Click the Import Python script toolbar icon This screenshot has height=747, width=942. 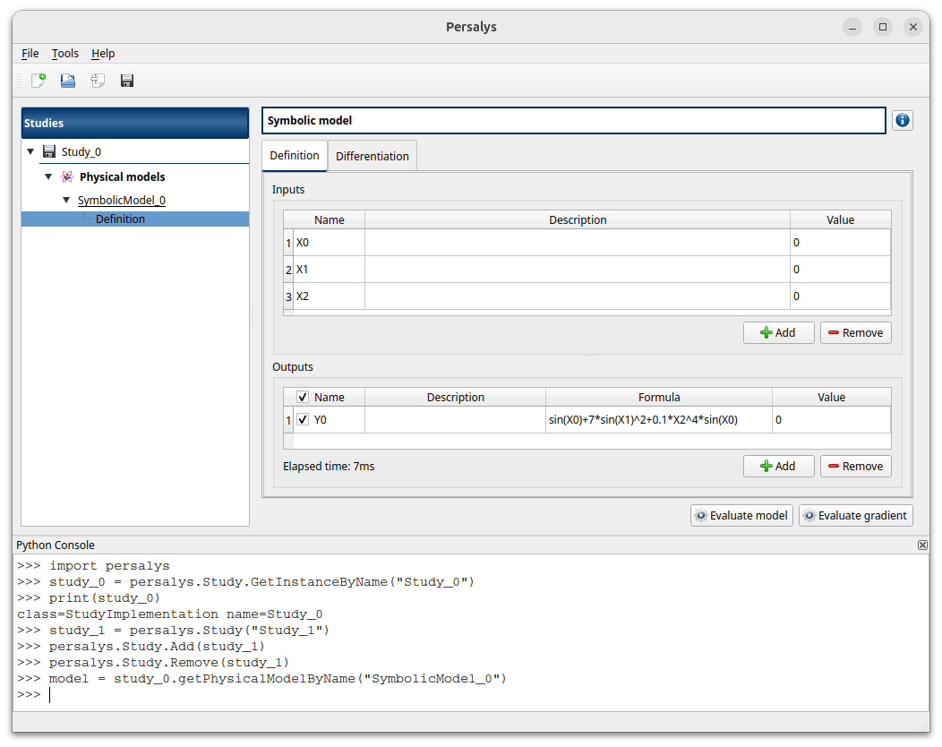tap(98, 81)
